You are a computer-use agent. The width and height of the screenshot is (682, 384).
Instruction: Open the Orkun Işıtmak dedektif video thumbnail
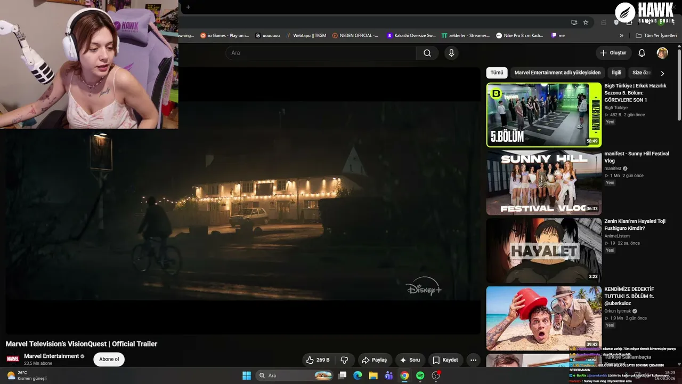click(544, 318)
